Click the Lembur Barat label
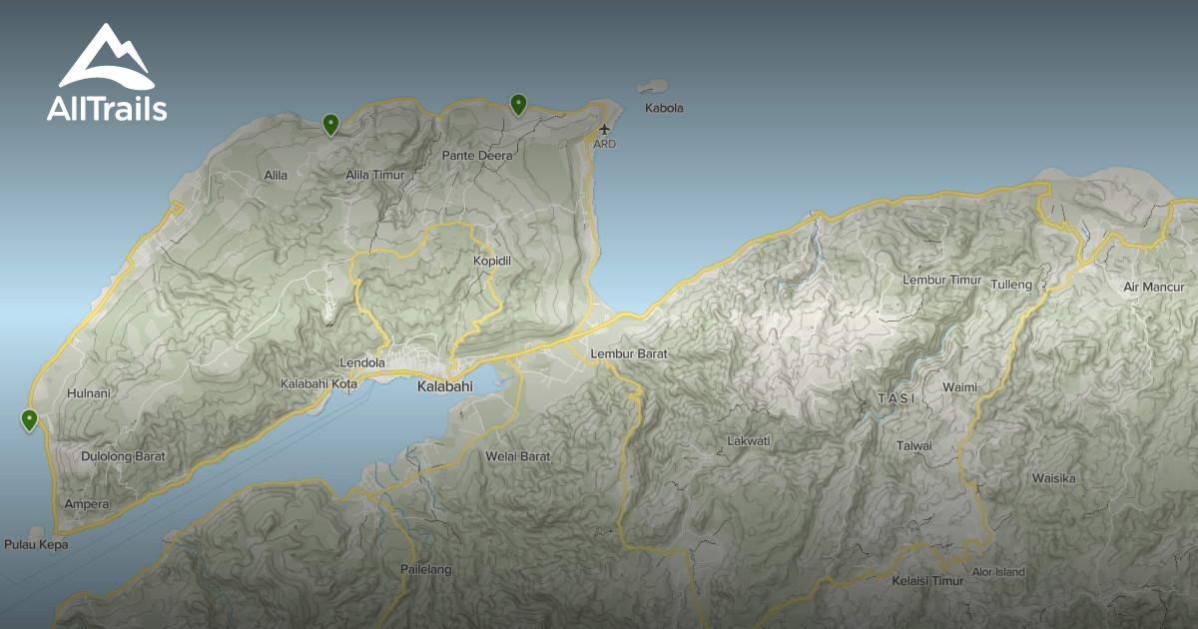Image resolution: width=1198 pixels, height=629 pixels. pyautogui.click(x=629, y=354)
